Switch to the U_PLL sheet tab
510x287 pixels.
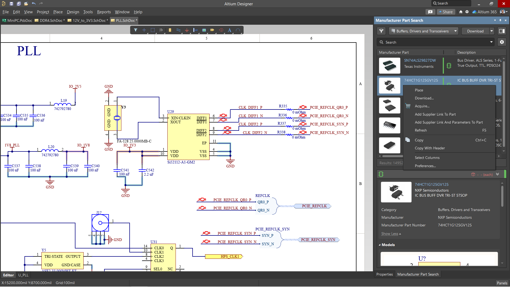click(23, 275)
